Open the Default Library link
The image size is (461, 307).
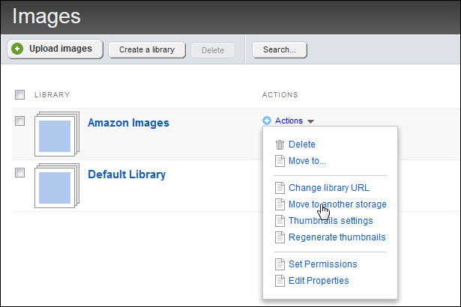(x=127, y=175)
